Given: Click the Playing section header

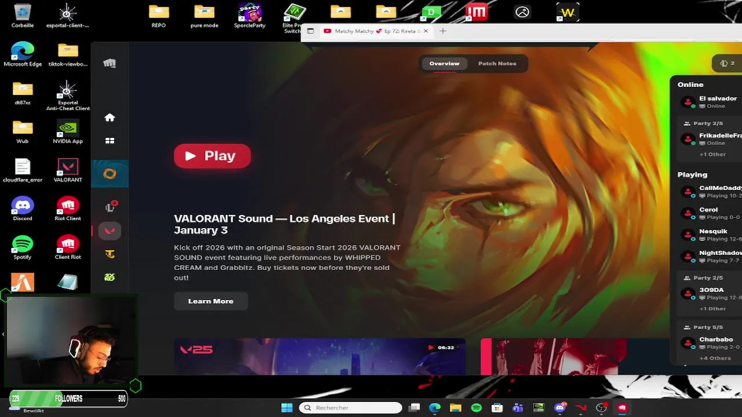Looking at the screenshot, I should point(692,174).
